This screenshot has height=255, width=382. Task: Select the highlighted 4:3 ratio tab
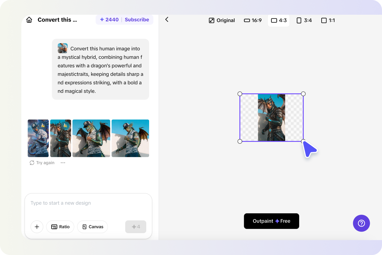click(278, 20)
